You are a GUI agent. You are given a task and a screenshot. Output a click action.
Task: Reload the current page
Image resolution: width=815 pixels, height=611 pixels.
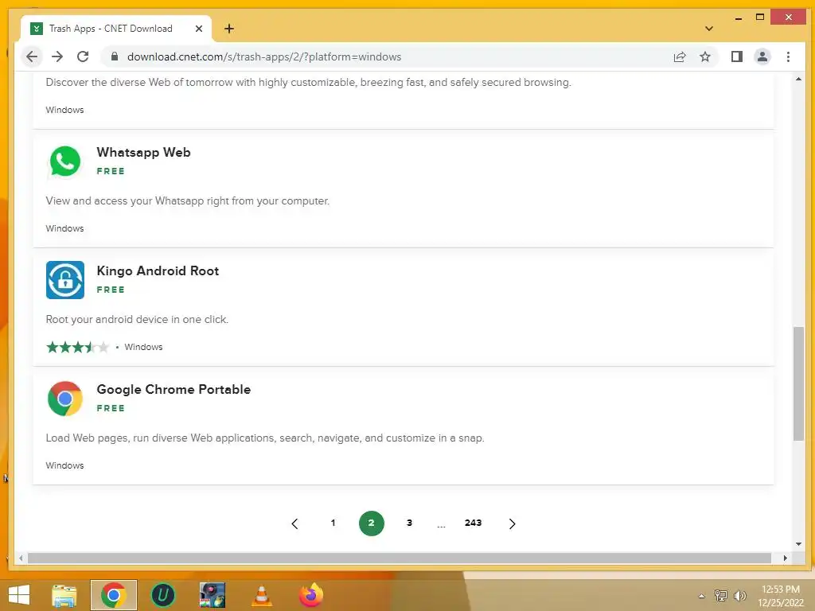coord(83,56)
